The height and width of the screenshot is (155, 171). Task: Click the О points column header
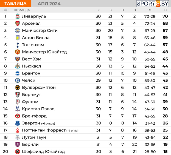tap(166, 10)
